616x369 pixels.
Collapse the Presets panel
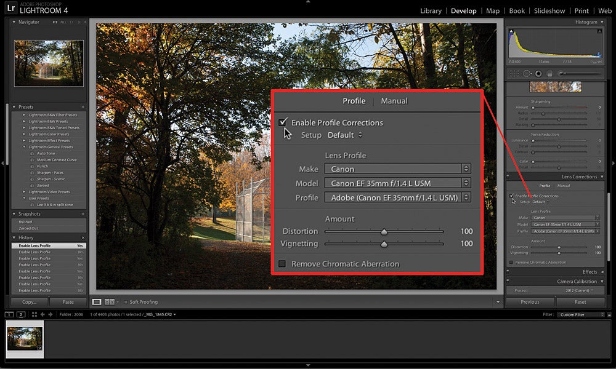click(14, 106)
